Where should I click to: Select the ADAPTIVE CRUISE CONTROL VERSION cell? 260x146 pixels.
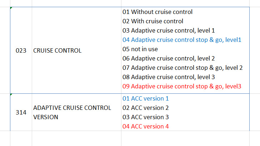pyautogui.click(x=72, y=112)
